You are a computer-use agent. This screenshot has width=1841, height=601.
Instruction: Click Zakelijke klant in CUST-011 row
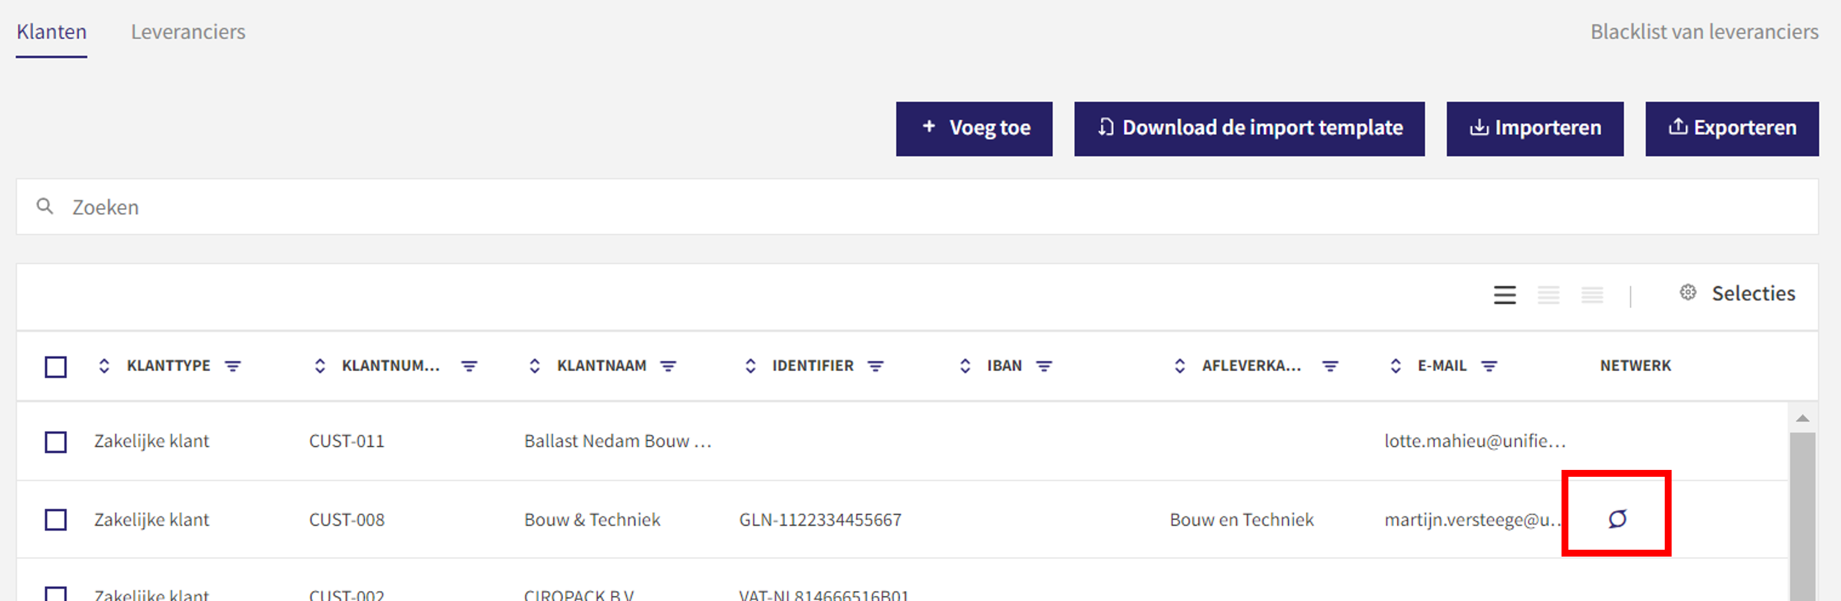click(x=151, y=441)
